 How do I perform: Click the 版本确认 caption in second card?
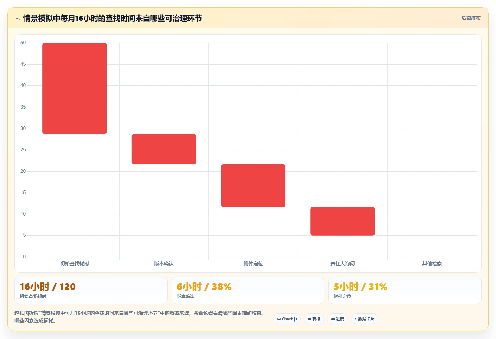(186, 297)
